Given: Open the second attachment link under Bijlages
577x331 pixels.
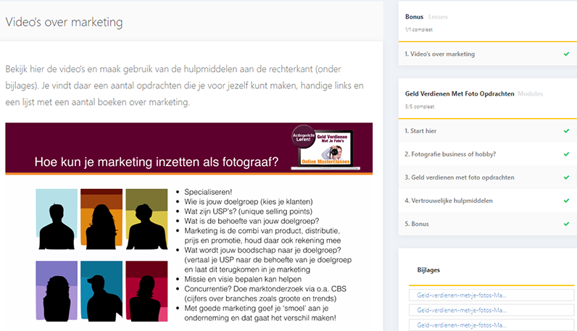Looking at the screenshot, I should click(x=457, y=311).
